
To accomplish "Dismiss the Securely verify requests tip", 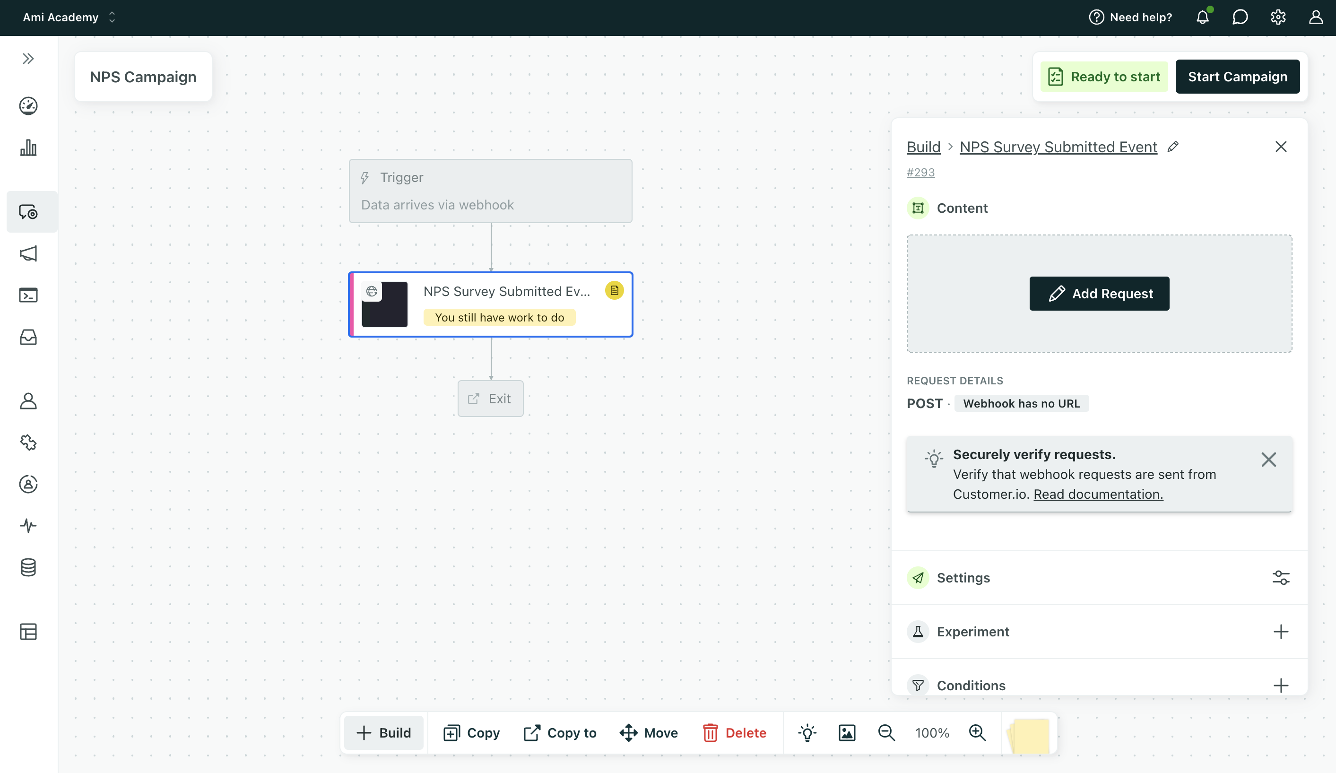I will (1268, 460).
